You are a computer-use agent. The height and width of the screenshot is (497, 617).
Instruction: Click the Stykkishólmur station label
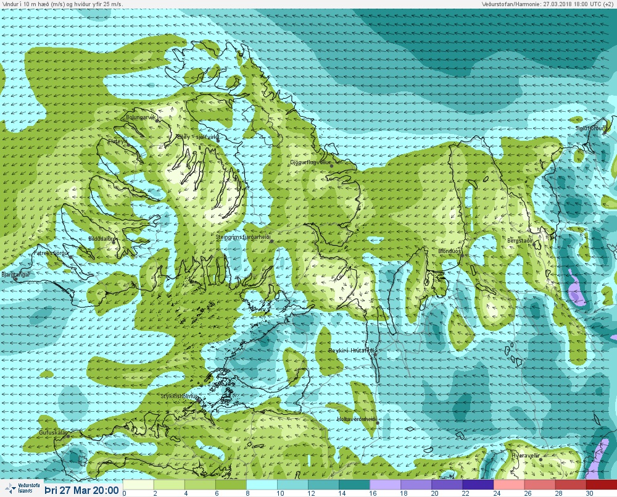179,396
